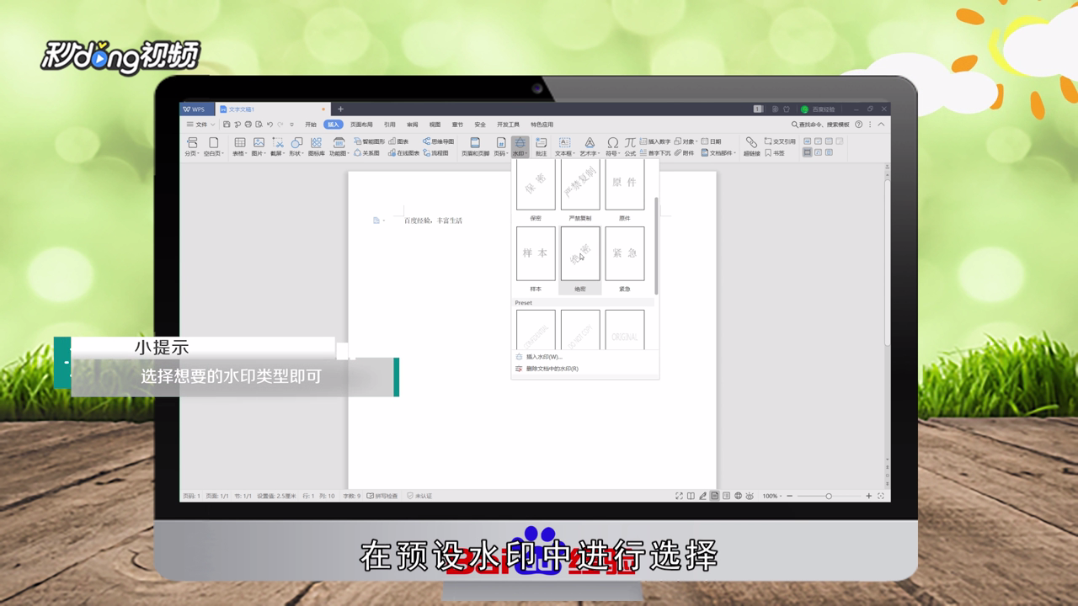Switch to the 页面布局 ribbon tab

pyautogui.click(x=363, y=124)
